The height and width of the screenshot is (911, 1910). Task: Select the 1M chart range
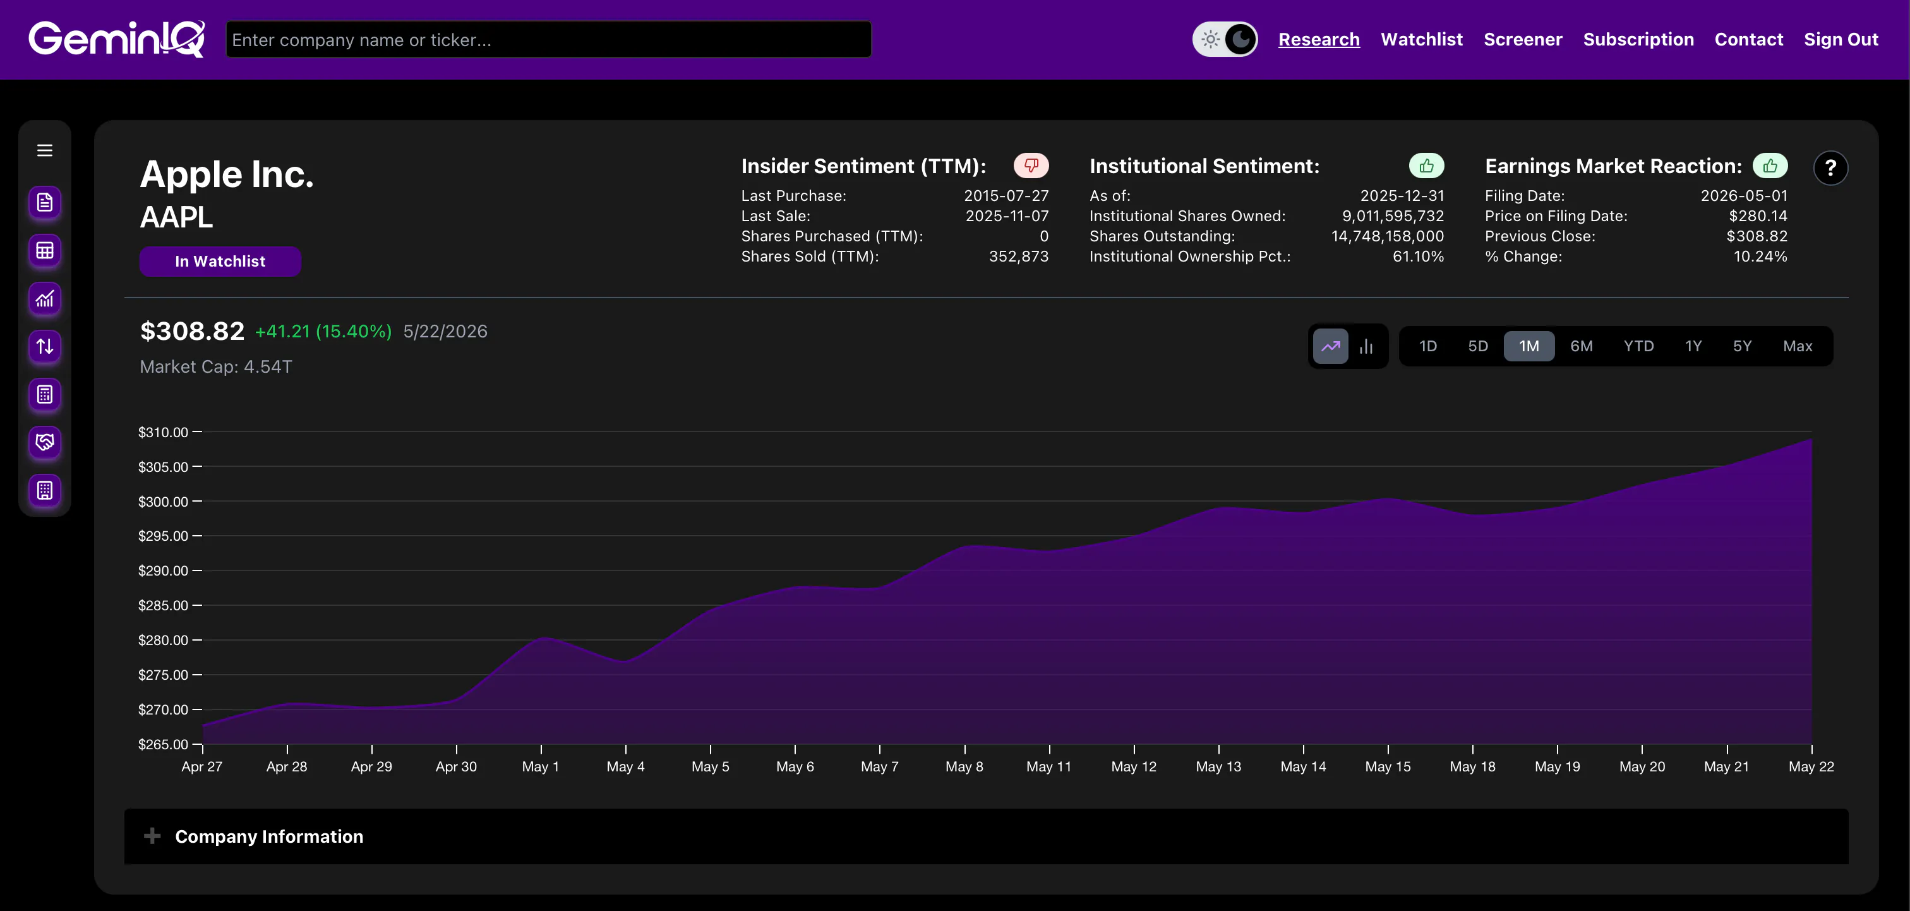(x=1528, y=346)
